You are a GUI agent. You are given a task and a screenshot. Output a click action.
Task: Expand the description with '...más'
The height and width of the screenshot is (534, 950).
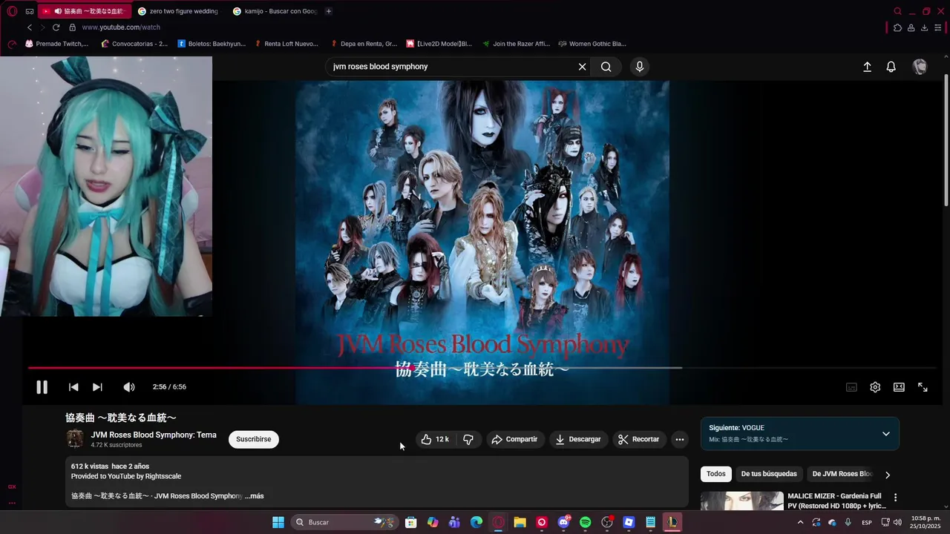tap(255, 496)
